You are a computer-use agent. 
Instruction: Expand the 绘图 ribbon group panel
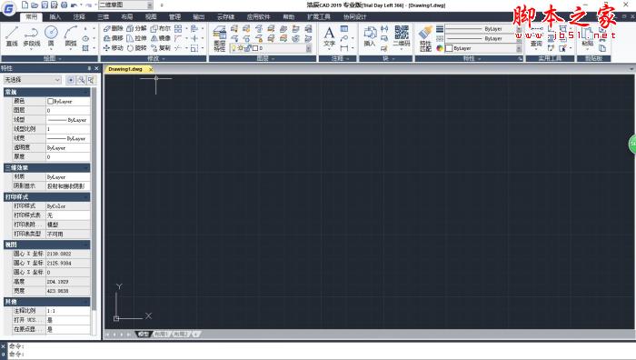pos(50,58)
